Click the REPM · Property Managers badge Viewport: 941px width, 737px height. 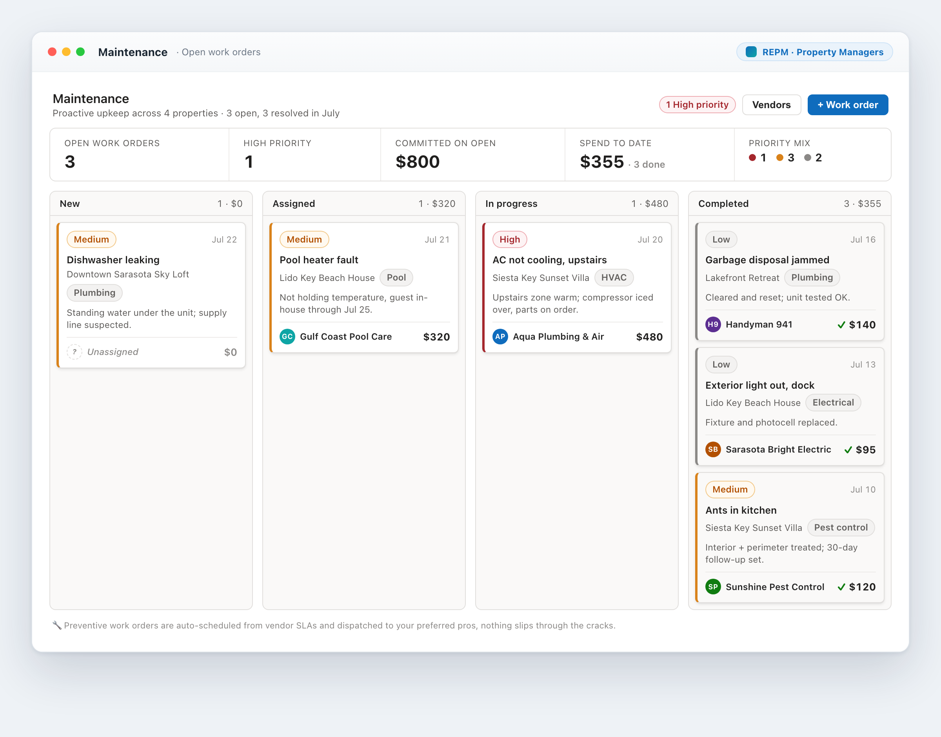tap(814, 52)
